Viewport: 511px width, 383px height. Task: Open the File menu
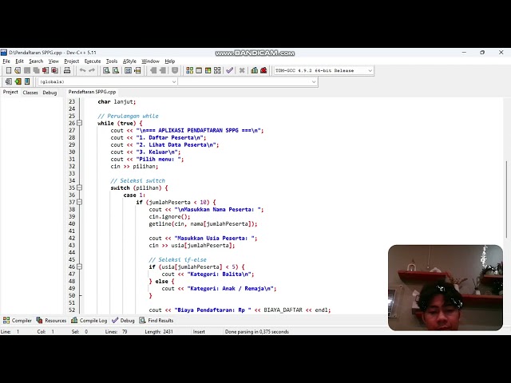click(x=6, y=61)
